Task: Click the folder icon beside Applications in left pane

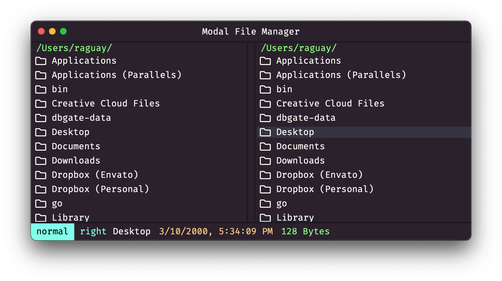Action: coord(41,61)
